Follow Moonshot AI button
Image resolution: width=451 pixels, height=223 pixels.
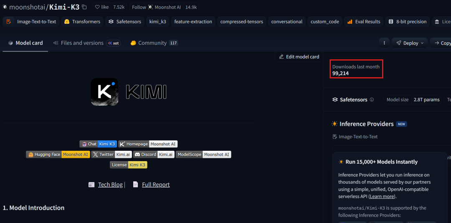[157, 7]
